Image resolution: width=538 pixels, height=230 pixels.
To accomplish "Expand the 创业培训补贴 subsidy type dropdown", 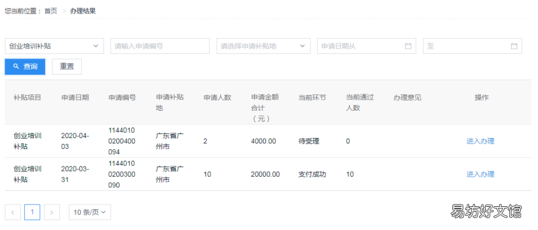I will [54, 46].
